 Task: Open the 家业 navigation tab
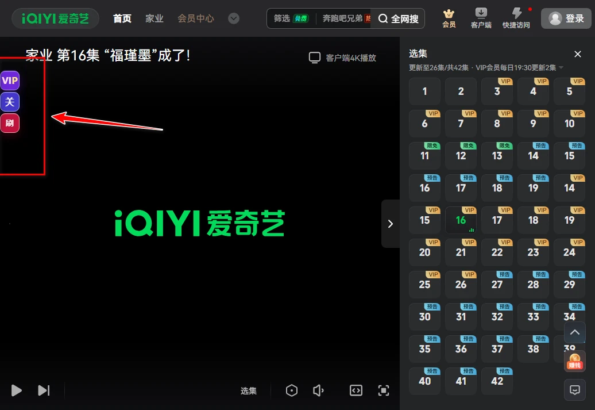click(154, 18)
